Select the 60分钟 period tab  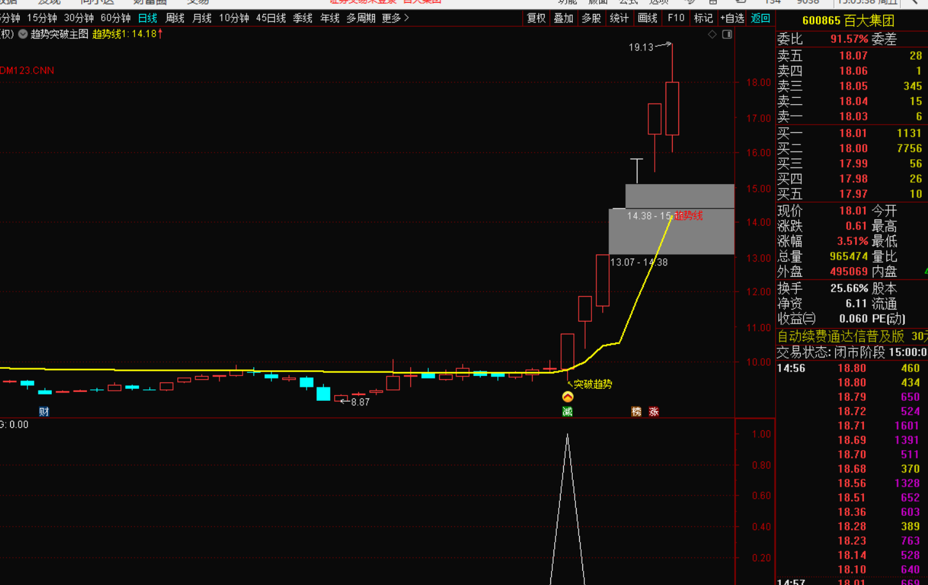click(115, 18)
